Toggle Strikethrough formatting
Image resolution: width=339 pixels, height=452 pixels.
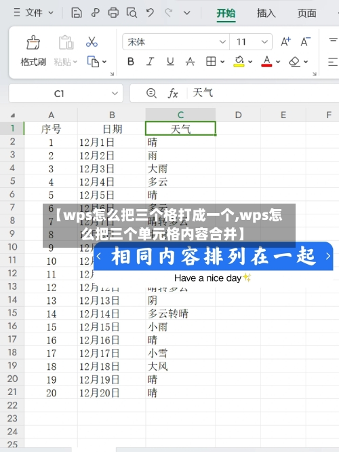click(190, 61)
